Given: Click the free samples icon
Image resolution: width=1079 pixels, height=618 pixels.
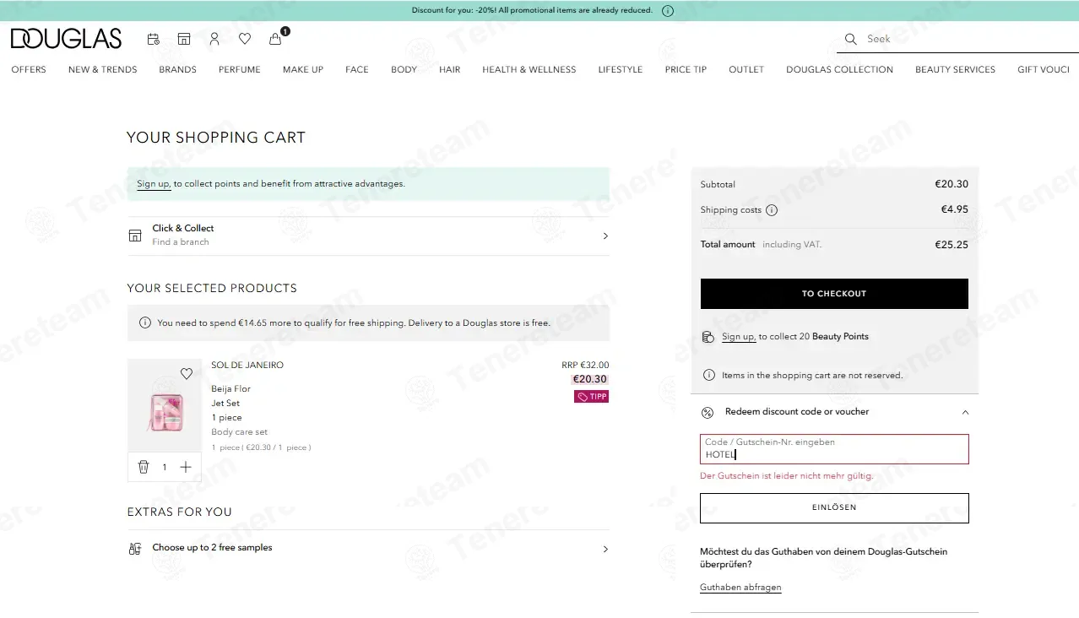Looking at the screenshot, I should click(135, 548).
